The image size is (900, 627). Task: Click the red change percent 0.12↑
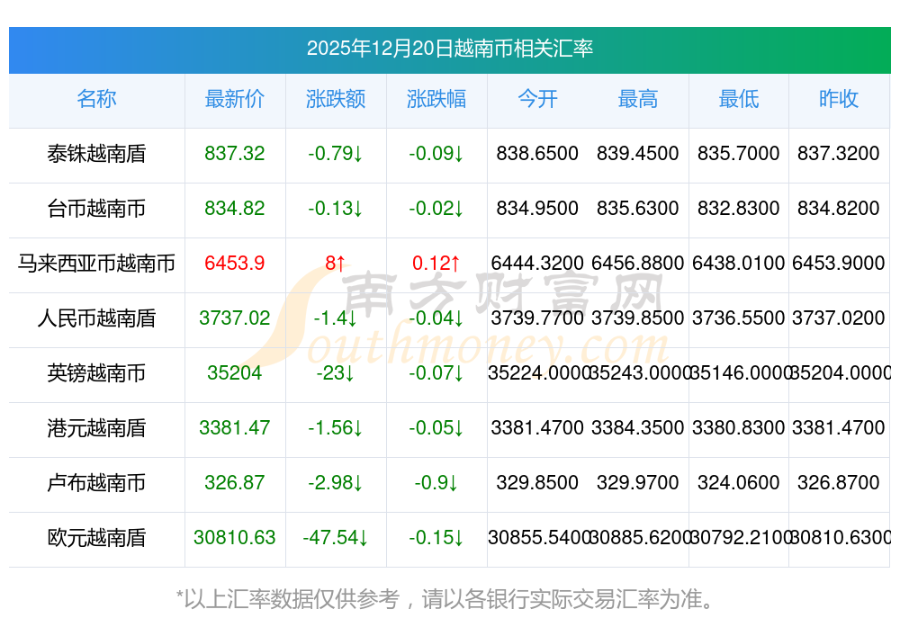(436, 263)
